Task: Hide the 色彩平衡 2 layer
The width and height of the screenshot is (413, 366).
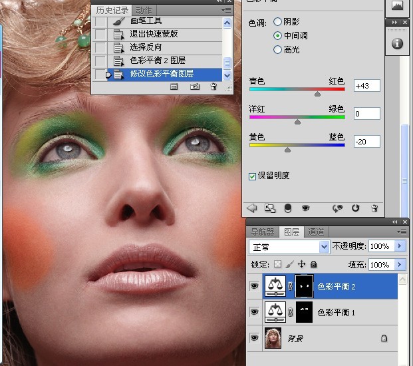Action: pos(255,286)
